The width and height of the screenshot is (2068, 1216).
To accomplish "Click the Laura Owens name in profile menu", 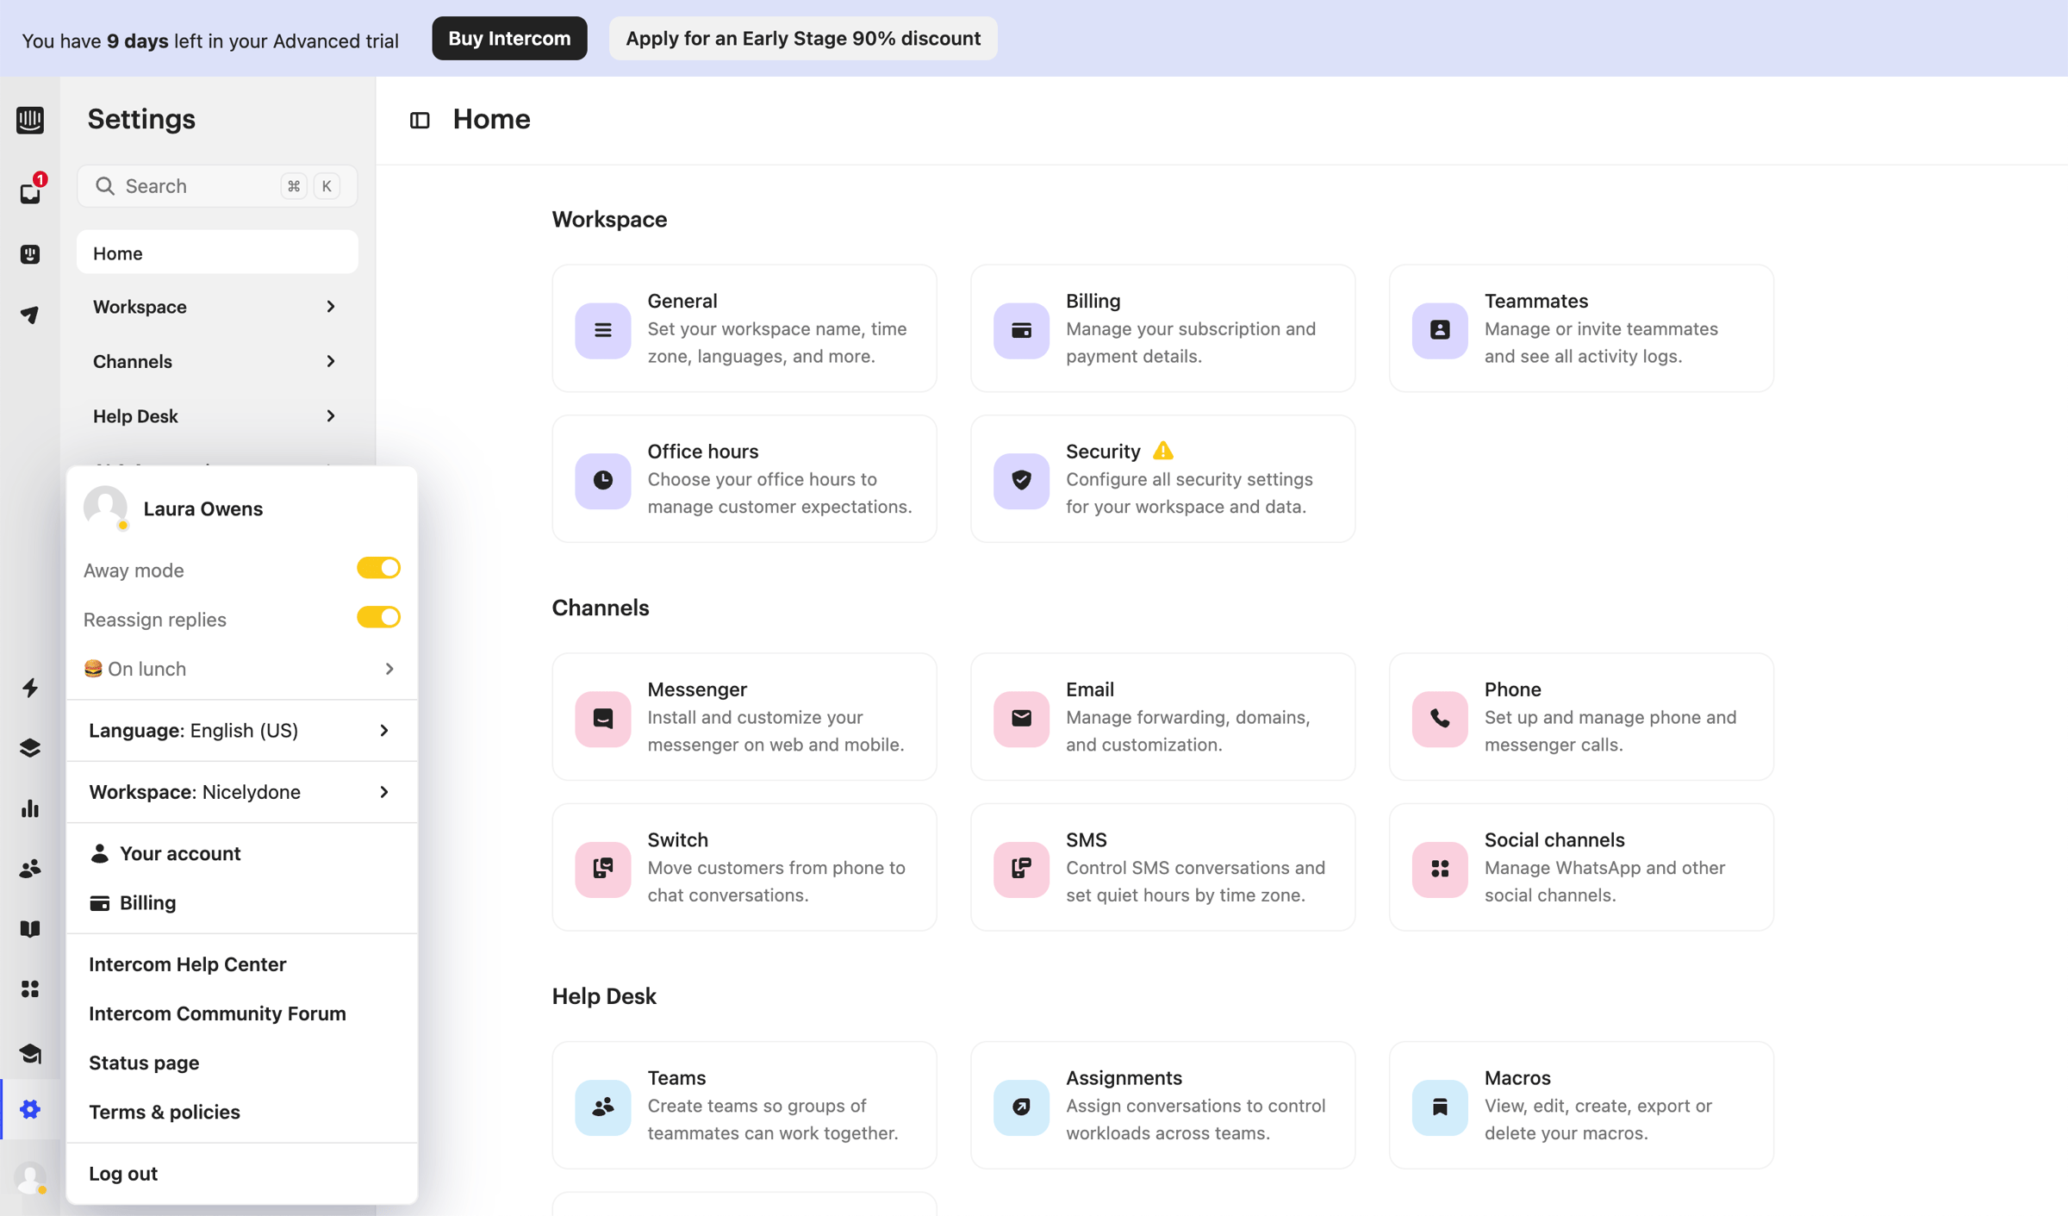I will coord(203,508).
